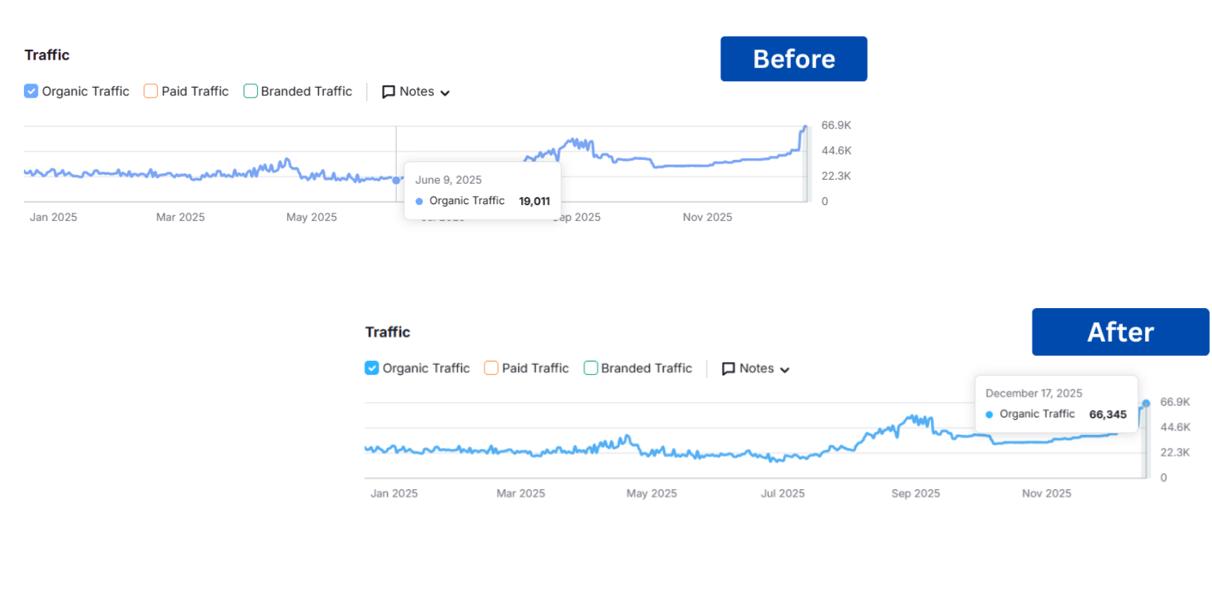Open the Notes dropdown on the Before chart
The width and height of the screenshot is (1212, 593).
[x=445, y=92]
